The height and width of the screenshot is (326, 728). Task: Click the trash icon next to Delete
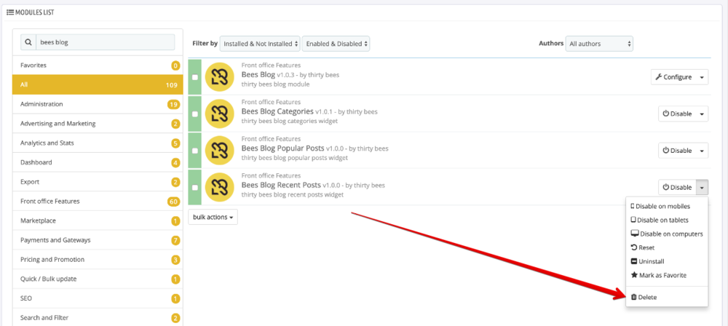point(633,298)
